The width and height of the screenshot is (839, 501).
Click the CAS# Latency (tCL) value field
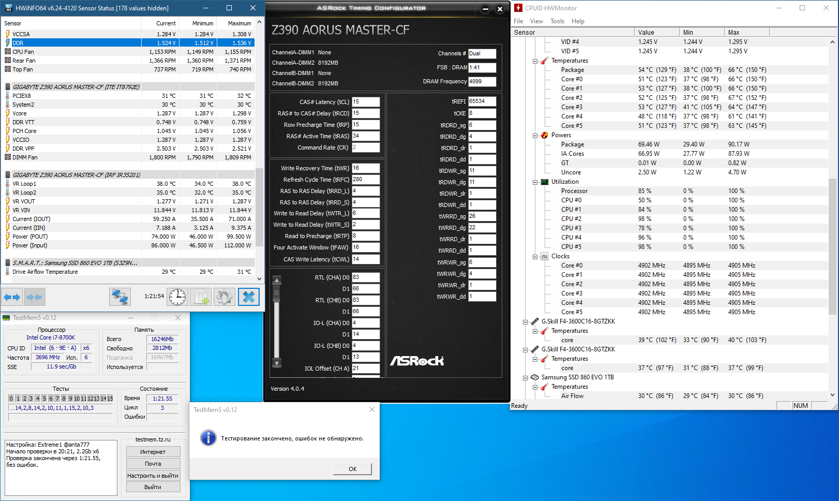(x=366, y=102)
